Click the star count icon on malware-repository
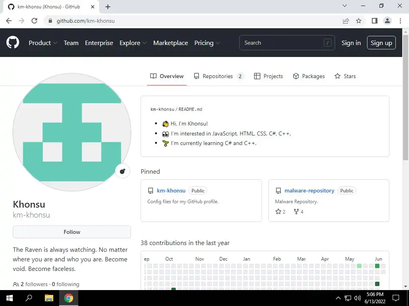This screenshot has width=409, height=306. coord(278,212)
